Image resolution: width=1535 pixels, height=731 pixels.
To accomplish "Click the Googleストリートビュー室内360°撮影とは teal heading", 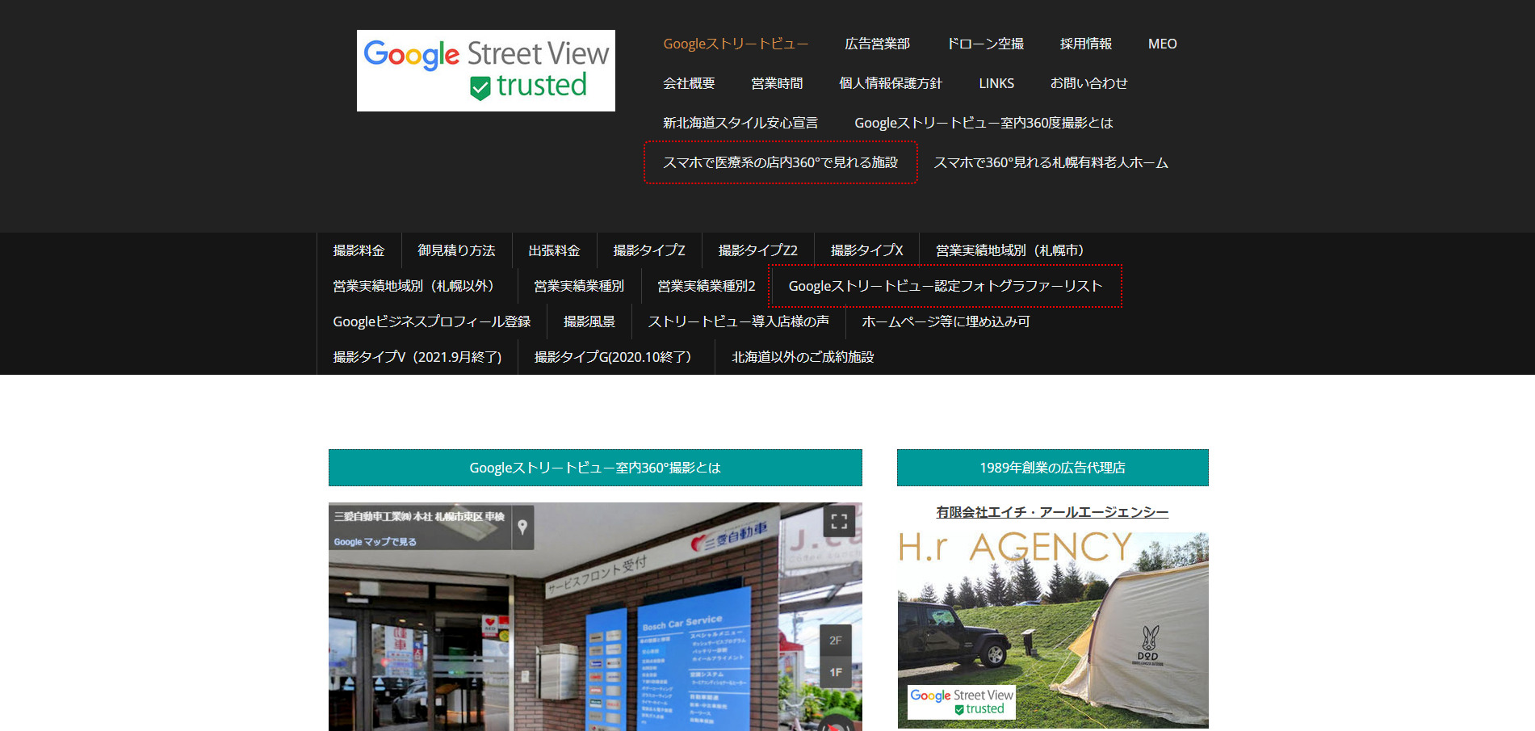I will pyautogui.click(x=595, y=468).
